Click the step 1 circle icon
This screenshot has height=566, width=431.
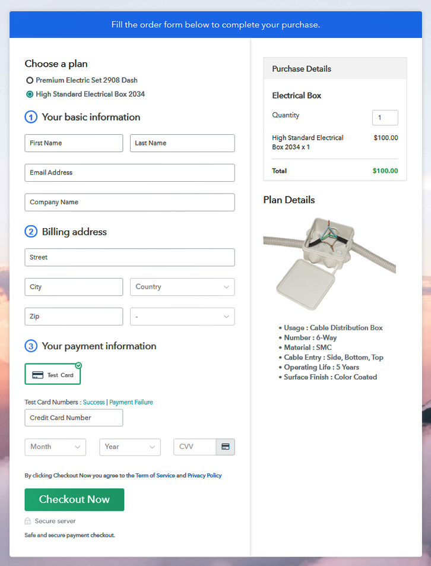click(x=31, y=118)
